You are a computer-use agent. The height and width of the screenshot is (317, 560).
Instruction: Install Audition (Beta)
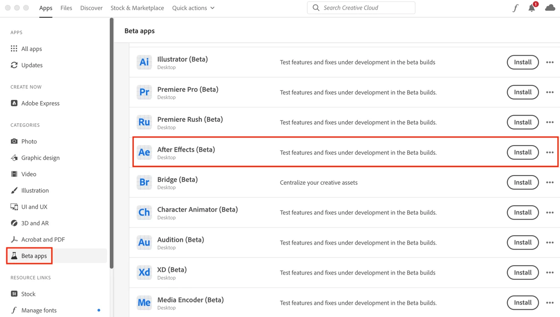523,242
